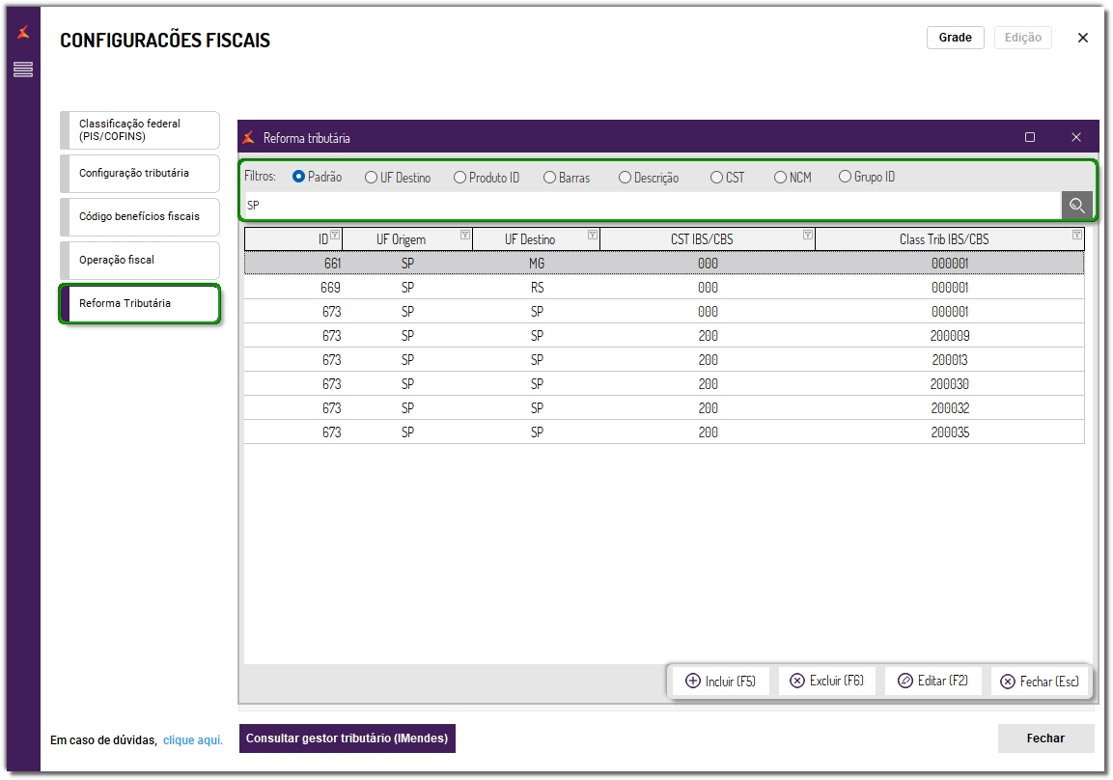The width and height of the screenshot is (1113, 780).
Task: Select the Padrão filter radio
Action: pos(299,177)
